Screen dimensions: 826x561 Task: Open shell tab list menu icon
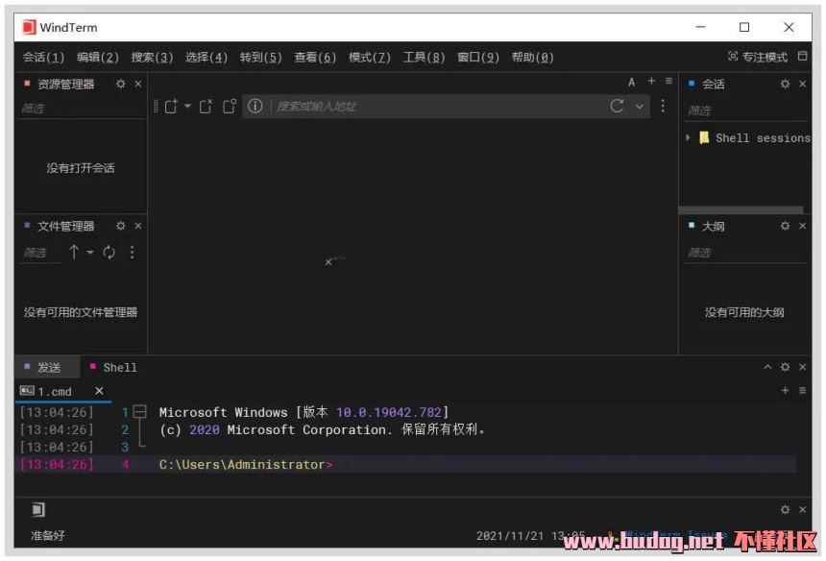tap(802, 390)
